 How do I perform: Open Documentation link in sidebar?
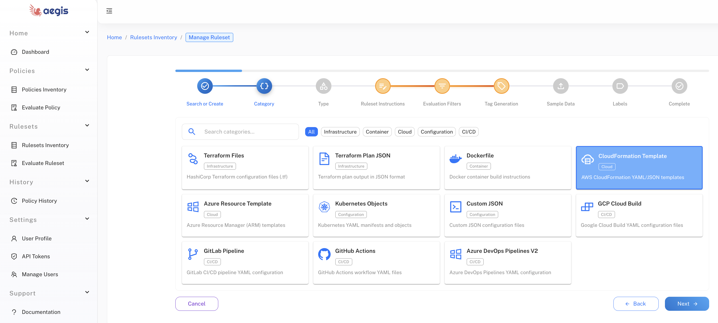pyautogui.click(x=41, y=312)
